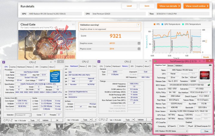Select the CPU tab in the CPU-Z memory window
Viewport: 215px width, 136px height.
101,66
